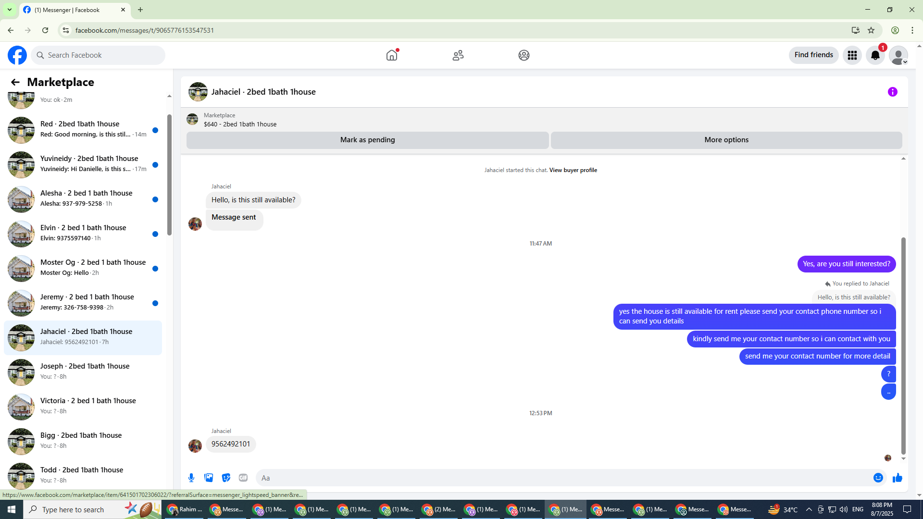The image size is (923, 519).
Task: Click the More options button
Action: point(726,140)
